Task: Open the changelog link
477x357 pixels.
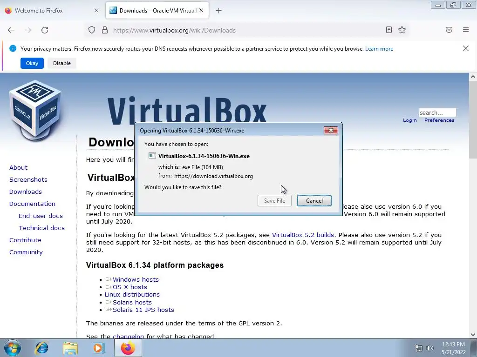Action: [x=128, y=337]
